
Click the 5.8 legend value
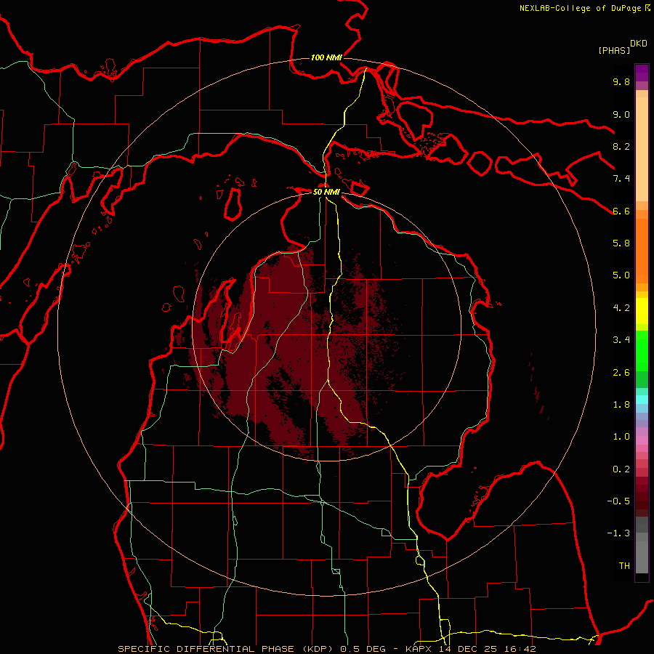tap(621, 243)
